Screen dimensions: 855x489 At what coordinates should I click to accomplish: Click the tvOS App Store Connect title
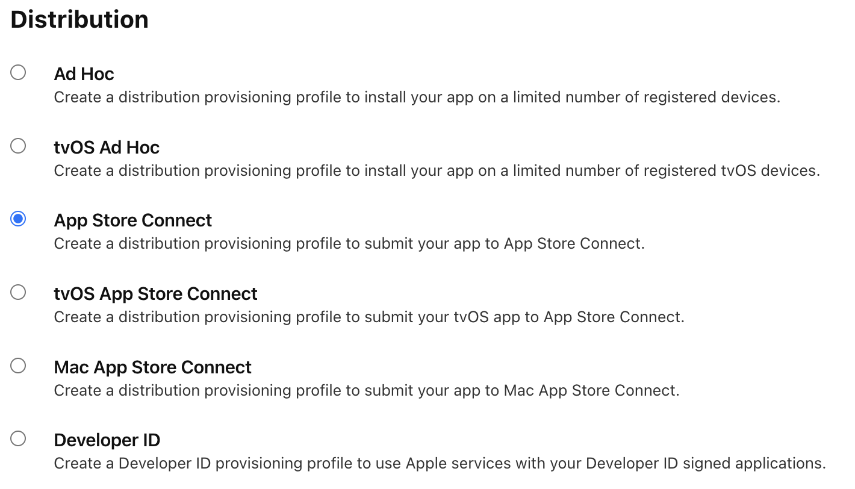tap(155, 294)
